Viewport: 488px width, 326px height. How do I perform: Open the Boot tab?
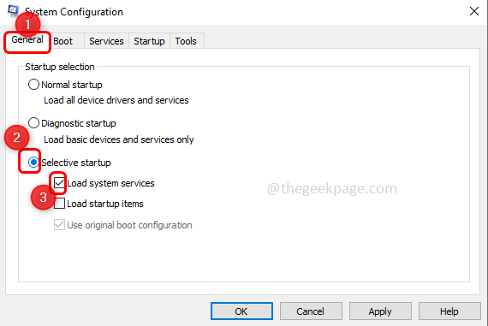click(62, 41)
